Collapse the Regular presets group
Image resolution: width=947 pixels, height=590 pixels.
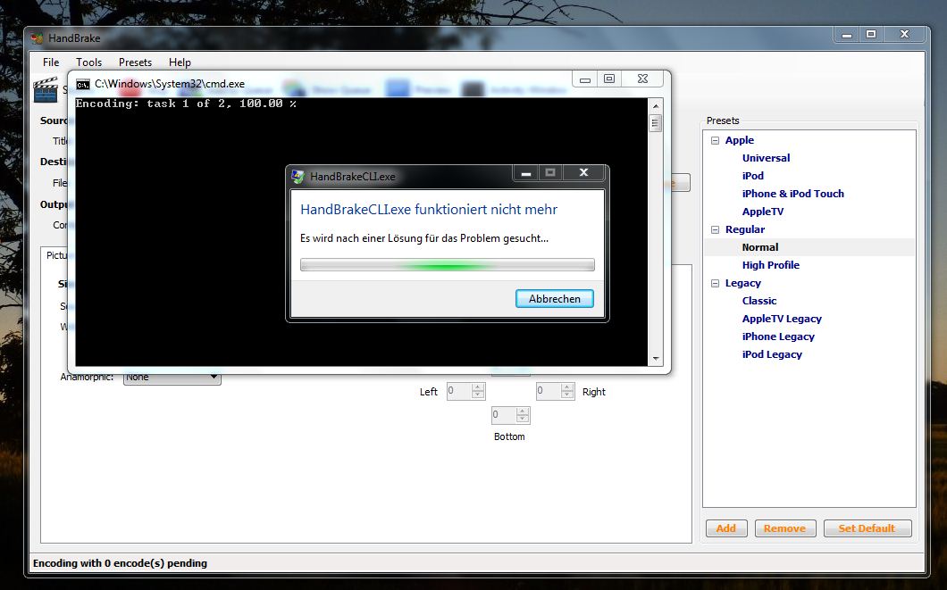(x=715, y=229)
